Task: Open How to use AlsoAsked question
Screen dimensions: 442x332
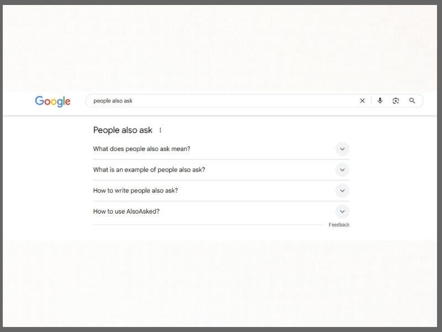Action: [126, 211]
